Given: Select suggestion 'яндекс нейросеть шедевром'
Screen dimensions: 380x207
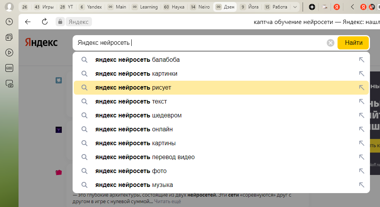Looking at the screenshot, I should (x=221, y=115).
